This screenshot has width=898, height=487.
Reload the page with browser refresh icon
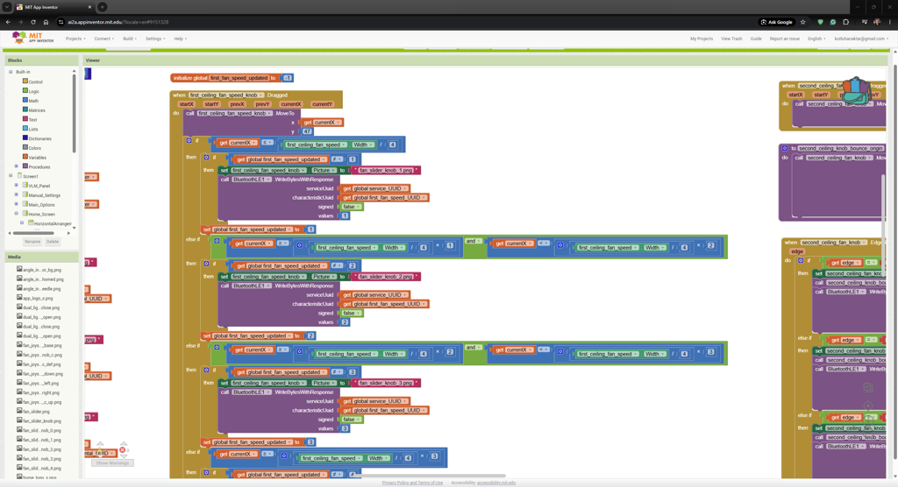(33, 22)
